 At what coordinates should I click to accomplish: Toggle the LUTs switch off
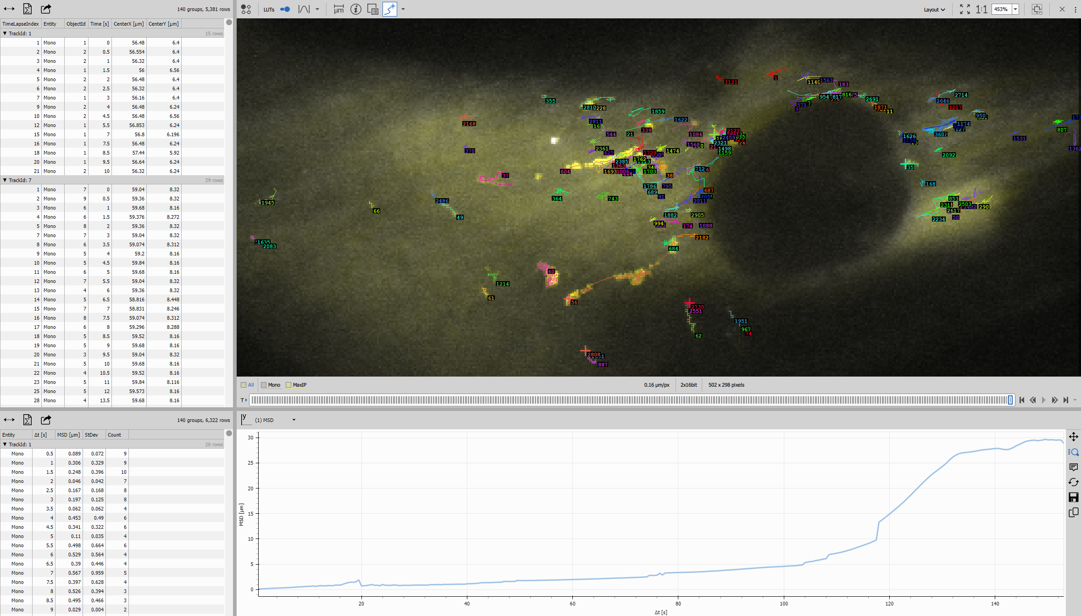pyautogui.click(x=285, y=9)
